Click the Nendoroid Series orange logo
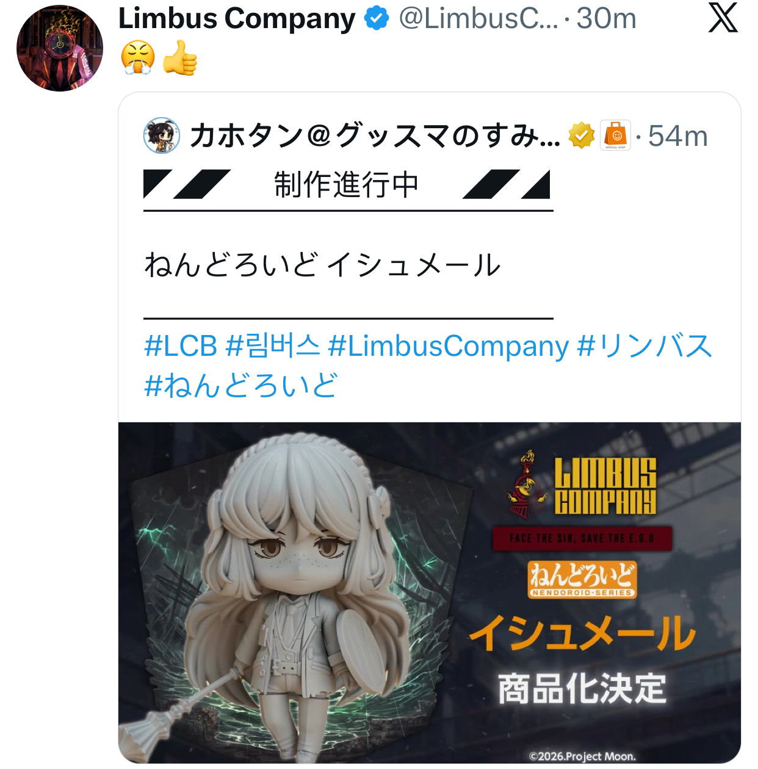Screen dimensions: 758x769 582,579
